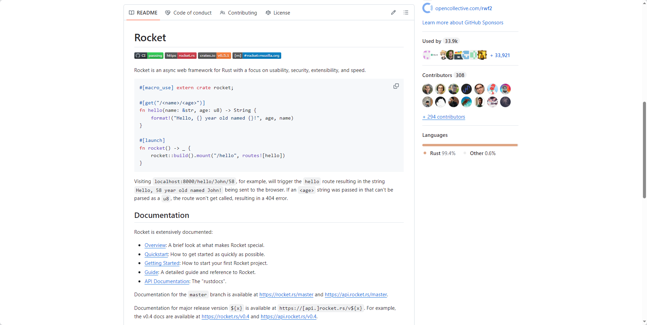The height and width of the screenshot is (325, 647).
Task: Open first contributor avatar in bottom row
Action: (427, 102)
